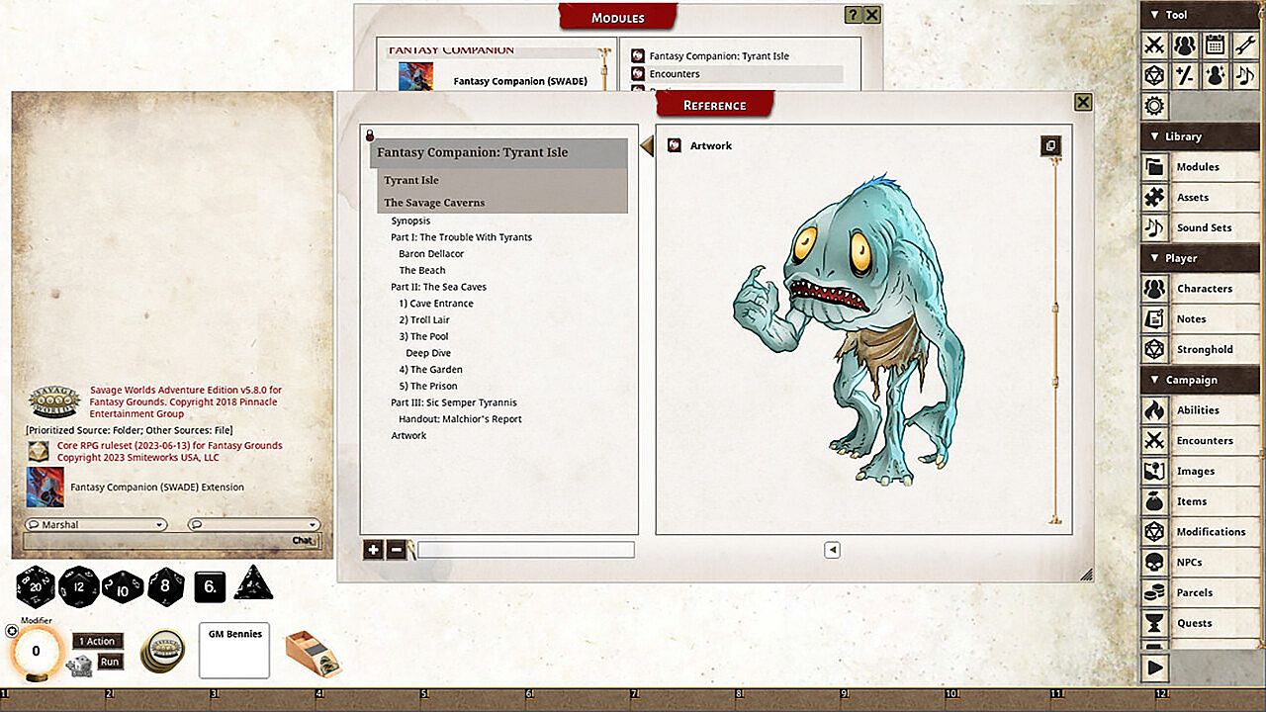Click the Stronghold icon in Player section
The height and width of the screenshot is (712, 1266).
tap(1154, 349)
